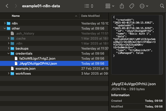Image resolution: width=166 pixels, height=111 pixels.
Task: Select the example.json file icon
Action: point(12,68)
